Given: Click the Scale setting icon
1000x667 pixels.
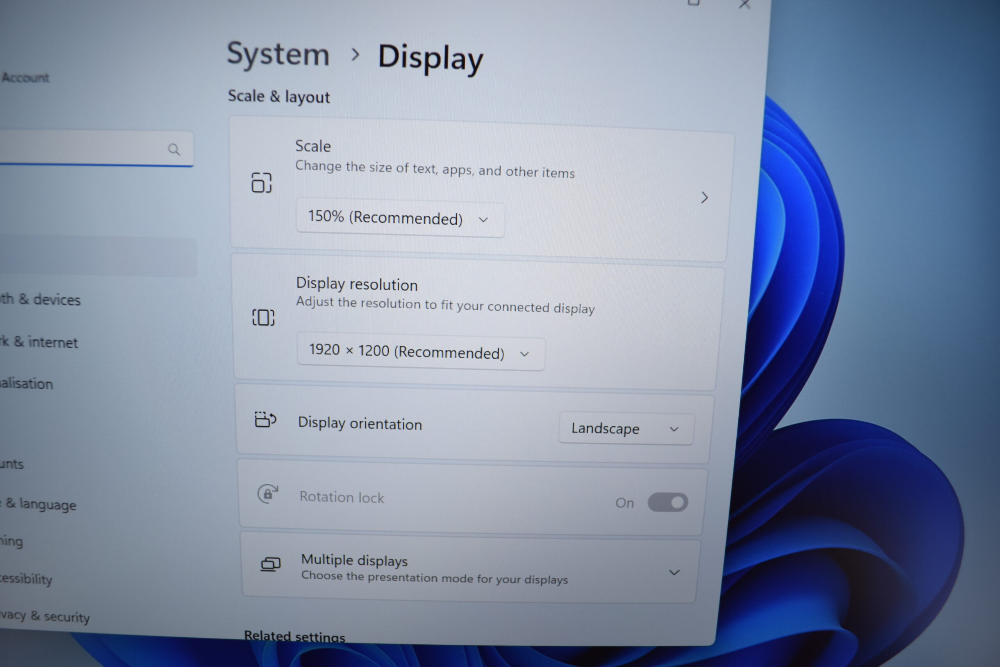Looking at the screenshot, I should coord(261,182).
